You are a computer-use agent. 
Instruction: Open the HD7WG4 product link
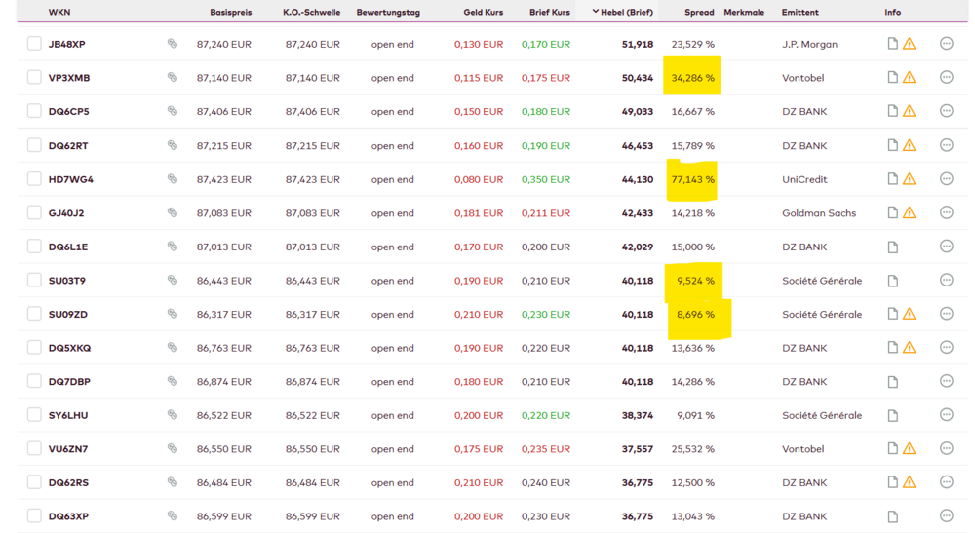(71, 179)
